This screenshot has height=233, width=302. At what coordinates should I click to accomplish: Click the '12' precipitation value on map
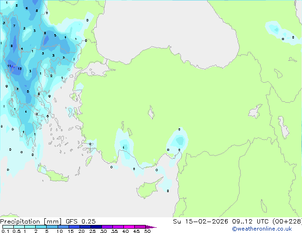click(20, 68)
